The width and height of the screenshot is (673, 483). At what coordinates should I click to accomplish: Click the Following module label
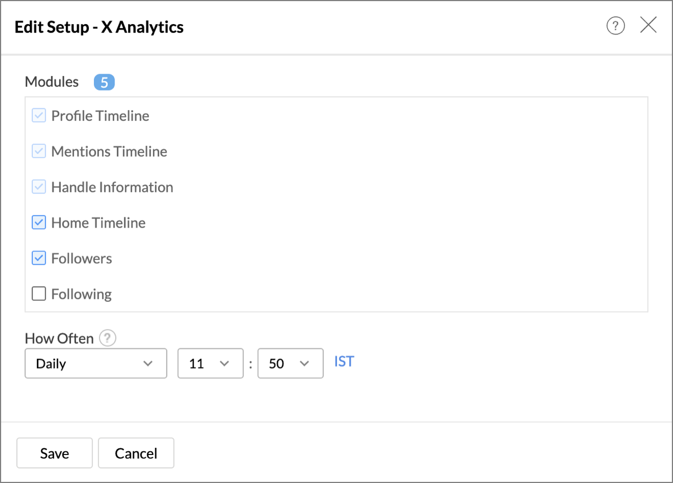[82, 294]
